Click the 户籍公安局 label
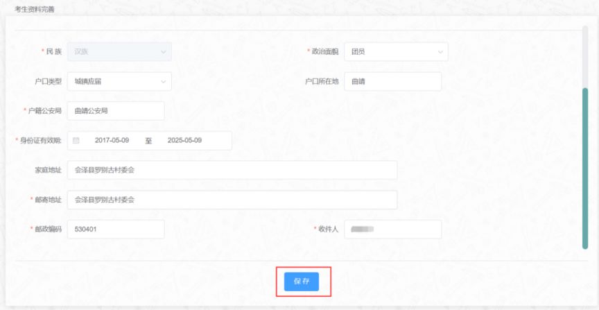The width and height of the screenshot is (599, 310). pyautogui.click(x=45, y=111)
